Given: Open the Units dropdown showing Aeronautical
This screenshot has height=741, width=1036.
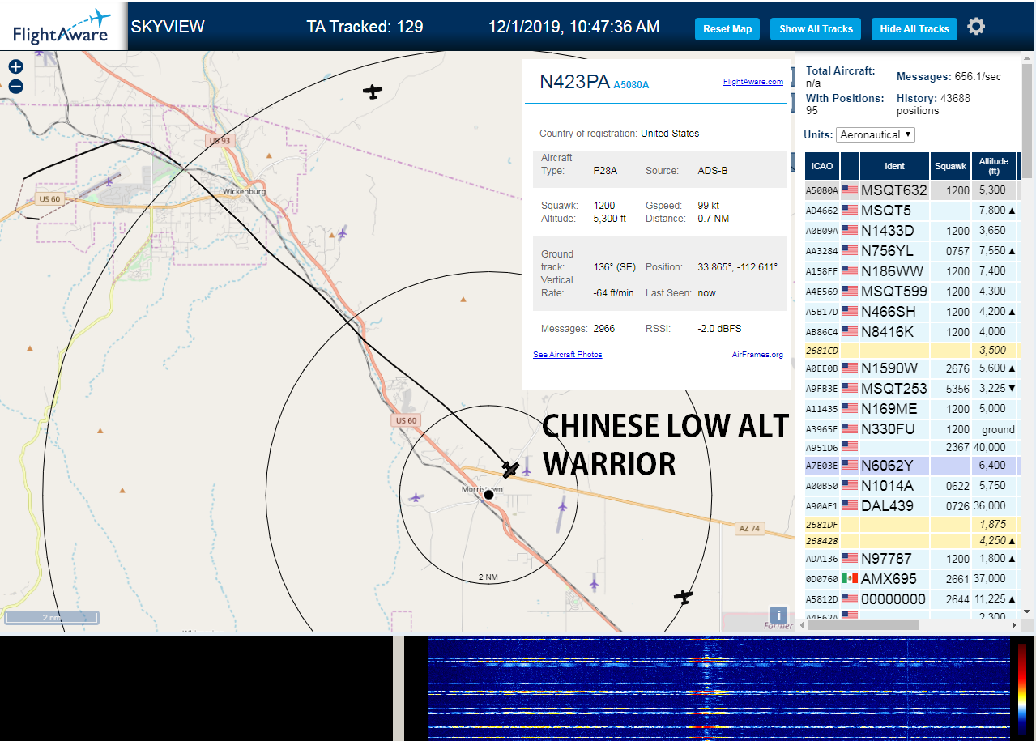Looking at the screenshot, I should tap(876, 134).
